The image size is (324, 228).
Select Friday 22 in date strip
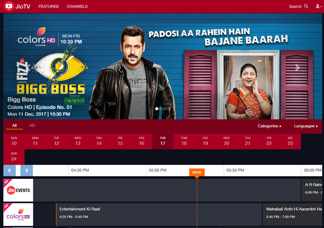[269, 142]
